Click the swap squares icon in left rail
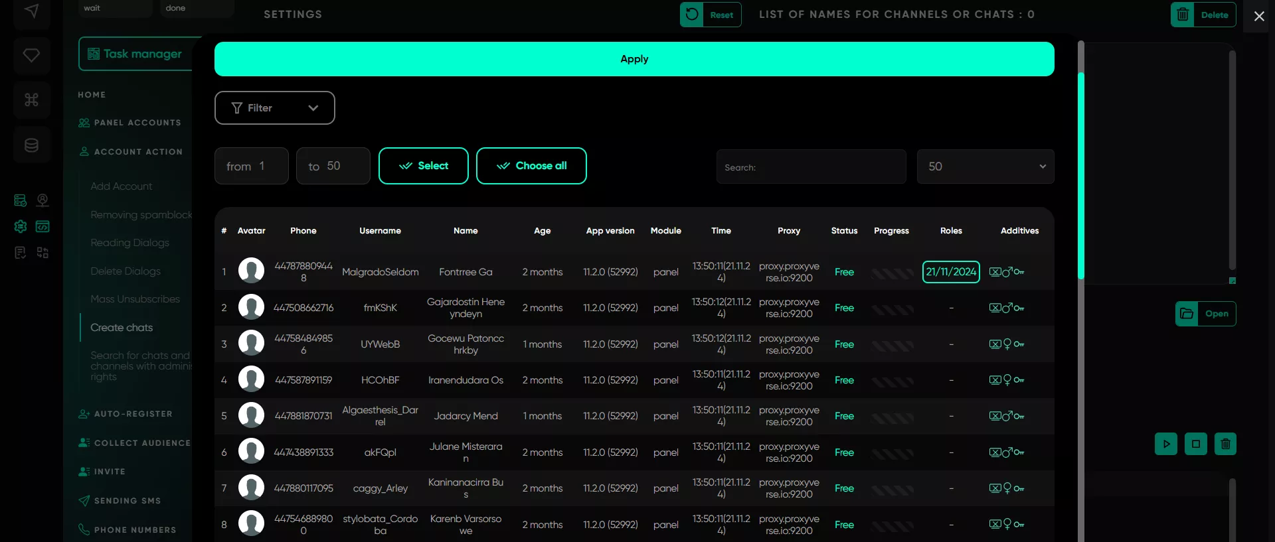The height and width of the screenshot is (542, 1275). 42,253
